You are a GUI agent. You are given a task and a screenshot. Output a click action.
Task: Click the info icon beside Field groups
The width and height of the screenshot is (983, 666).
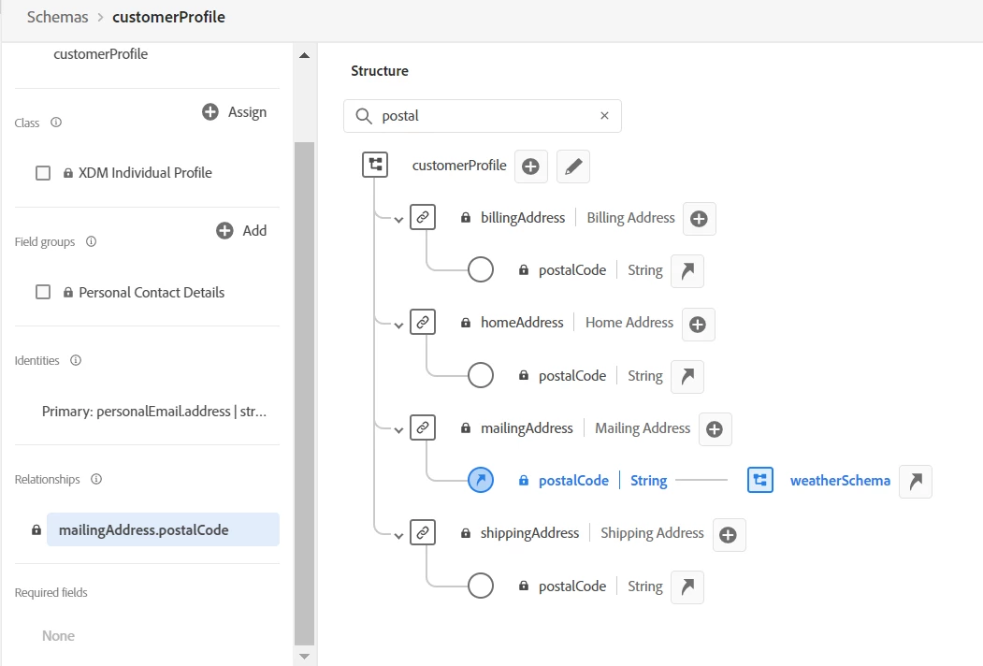click(91, 242)
